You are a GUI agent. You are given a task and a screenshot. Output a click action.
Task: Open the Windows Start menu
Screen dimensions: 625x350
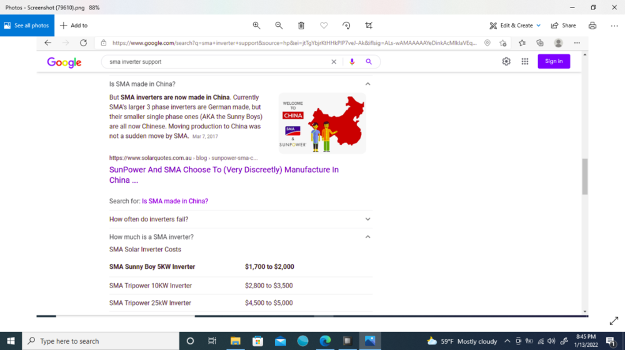pyautogui.click(x=11, y=341)
